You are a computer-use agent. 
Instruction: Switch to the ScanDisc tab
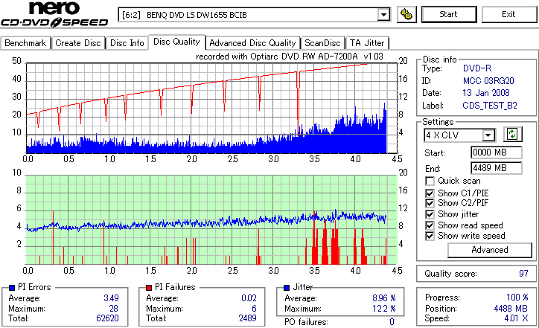click(322, 43)
